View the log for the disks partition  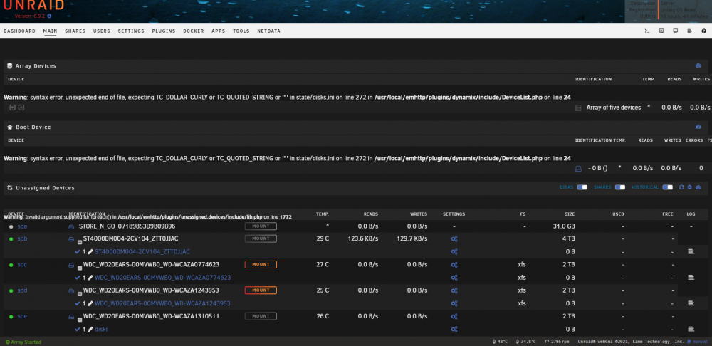[x=691, y=329]
